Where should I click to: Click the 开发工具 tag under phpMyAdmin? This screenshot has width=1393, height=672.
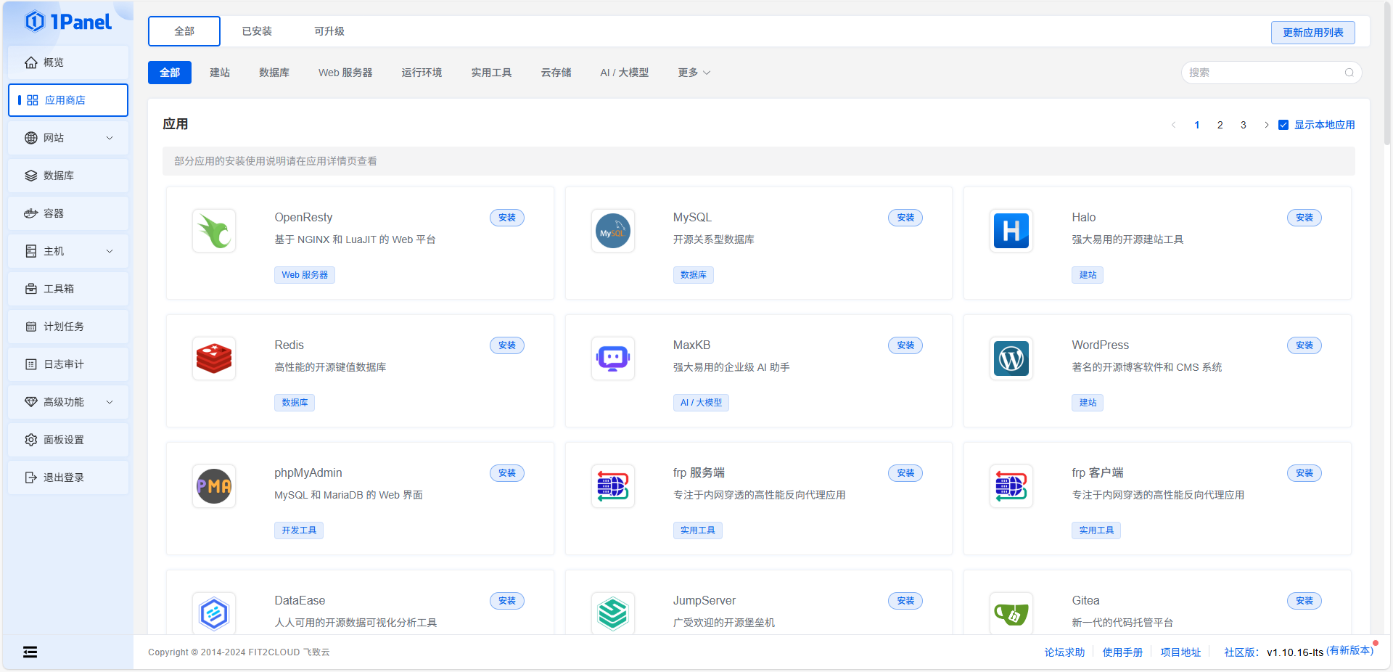click(299, 530)
